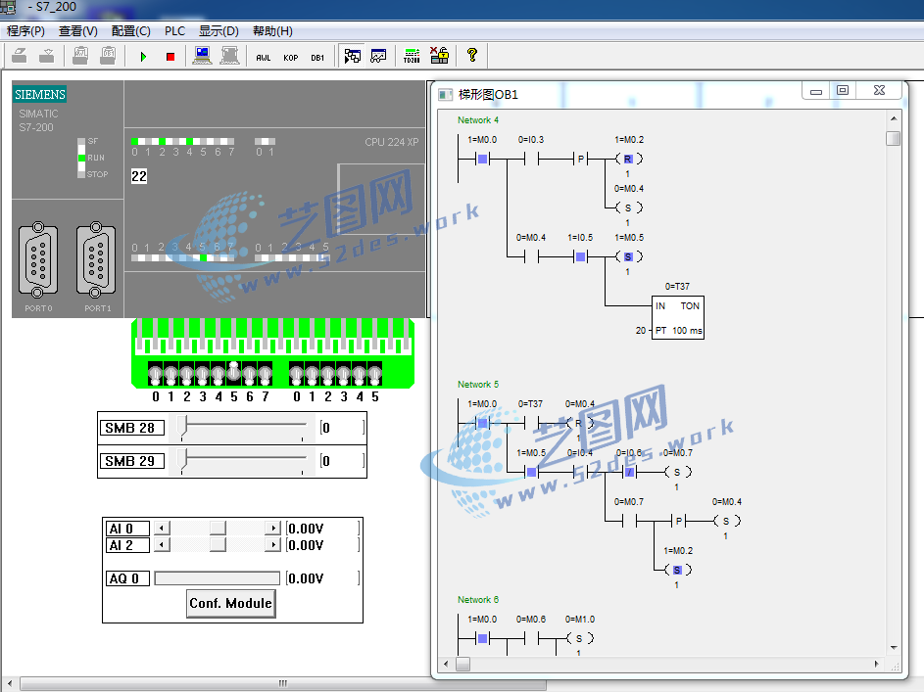Click the ladder window scroll-down arrow
Viewport: 924px width, 692px height.
pos(894,648)
